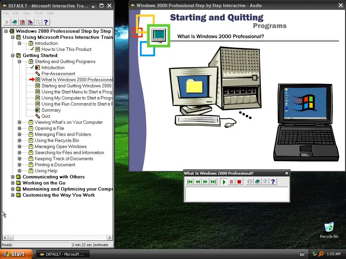Select How to Use This Product topic
This screenshot has height=259, width=346.
(x=66, y=49)
